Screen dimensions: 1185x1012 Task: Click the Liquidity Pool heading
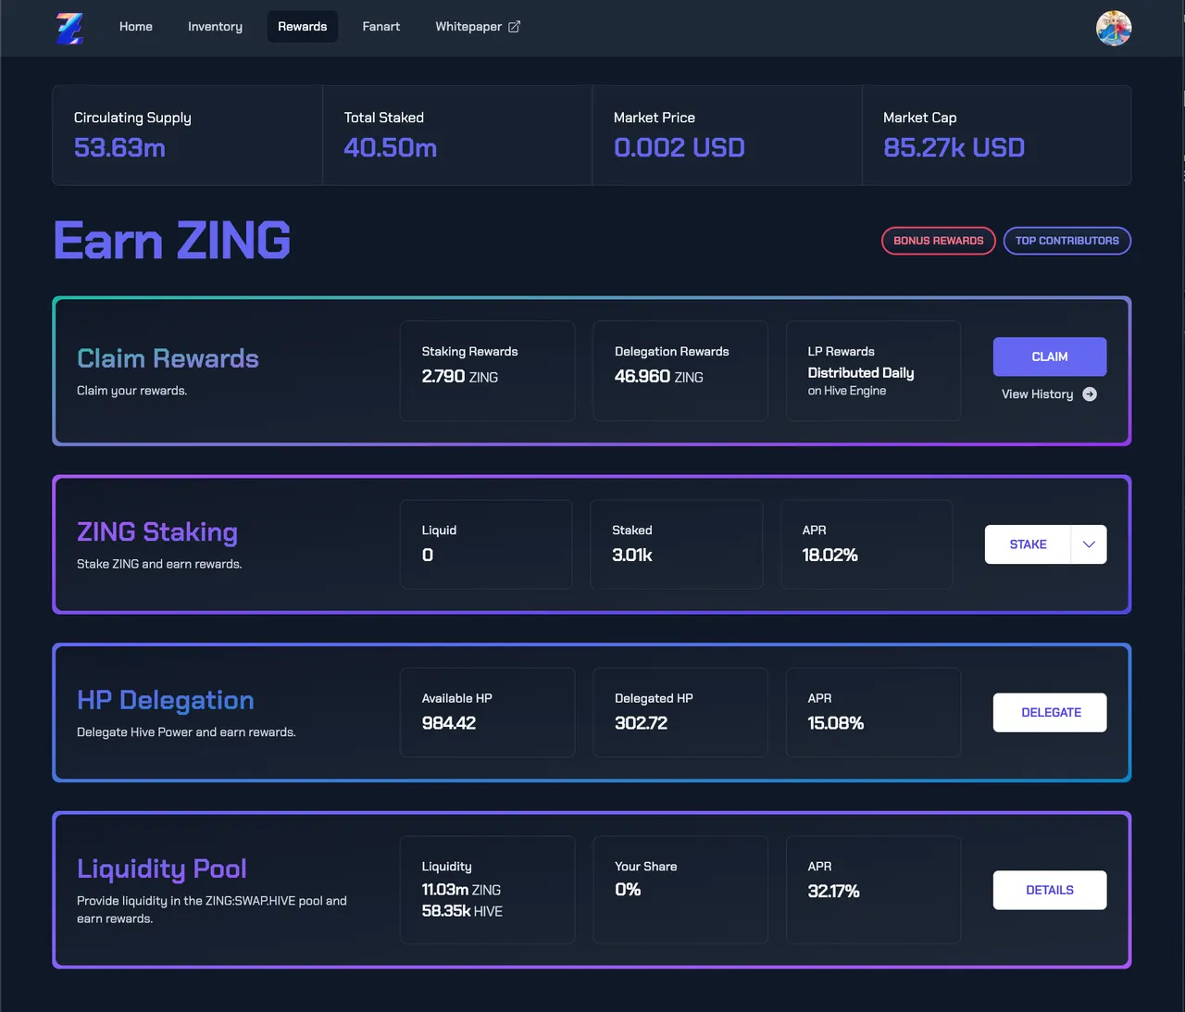tap(162, 868)
